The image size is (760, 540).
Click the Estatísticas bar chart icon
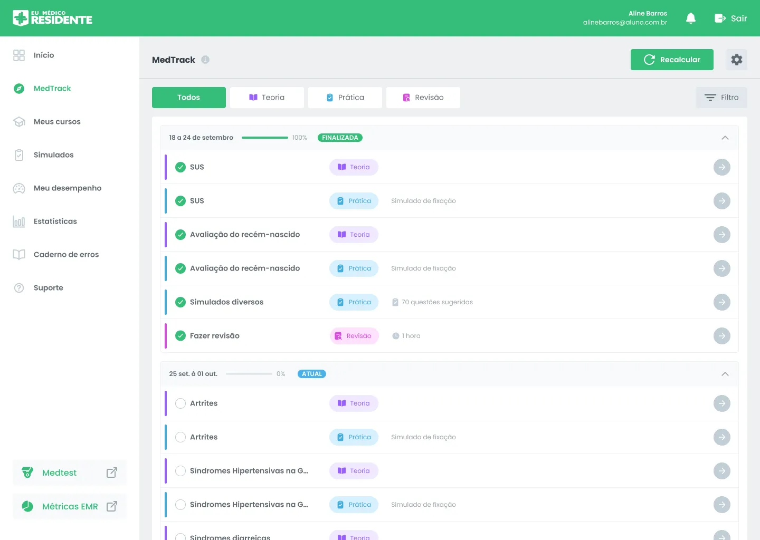click(x=19, y=221)
